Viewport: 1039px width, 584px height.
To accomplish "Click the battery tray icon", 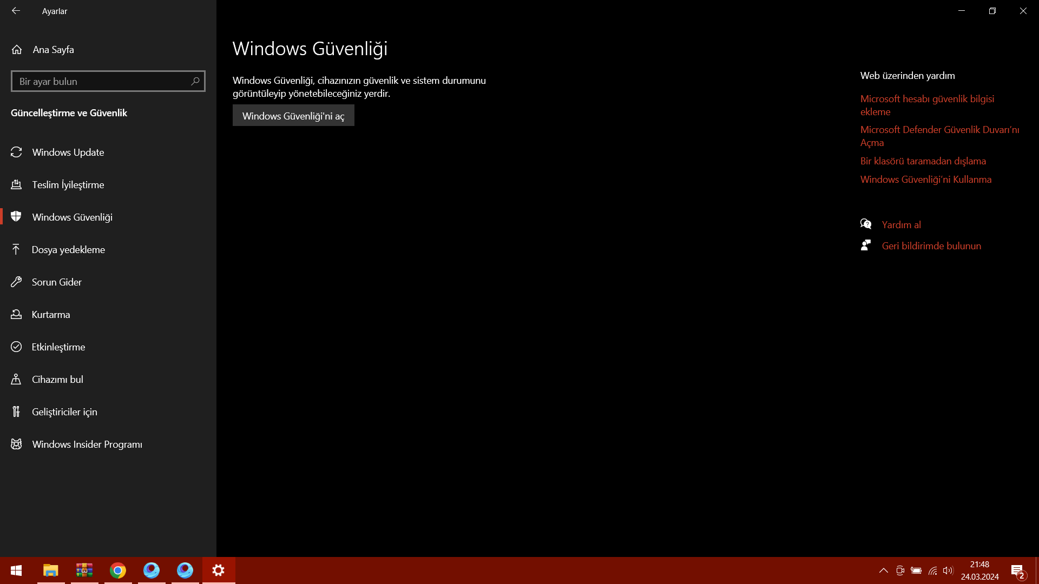I will (x=916, y=570).
